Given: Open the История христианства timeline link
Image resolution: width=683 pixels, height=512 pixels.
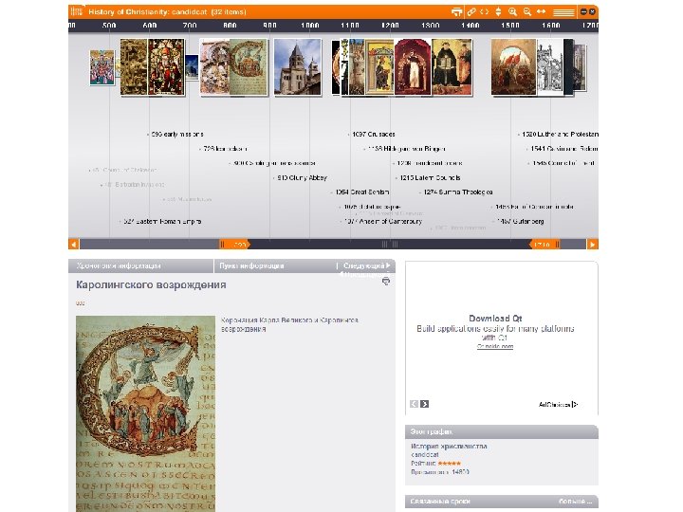Looking at the screenshot, I should pyautogui.click(x=449, y=447).
